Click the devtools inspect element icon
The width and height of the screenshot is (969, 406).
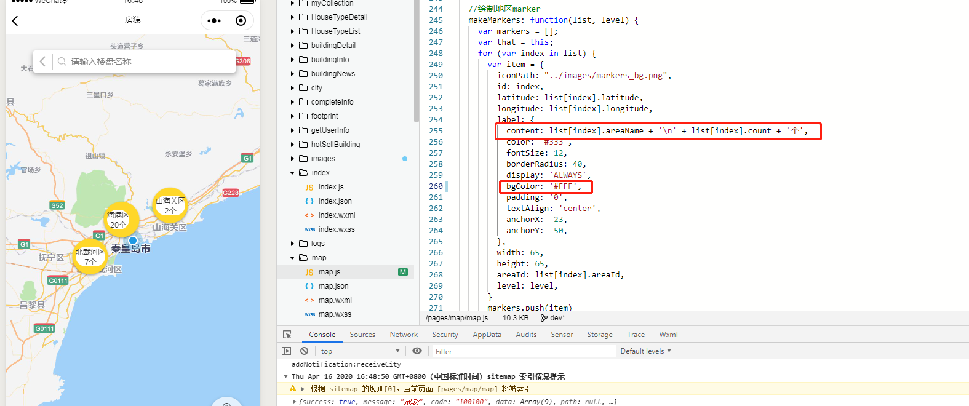pyautogui.click(x=287, y=335)
